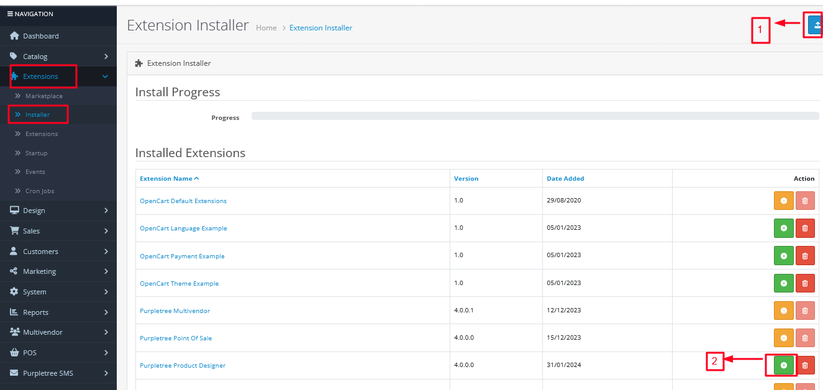Viewport: 823px width, 390px height.
Task: Open Purpletree Multivendor link
Action: point(175,311)
